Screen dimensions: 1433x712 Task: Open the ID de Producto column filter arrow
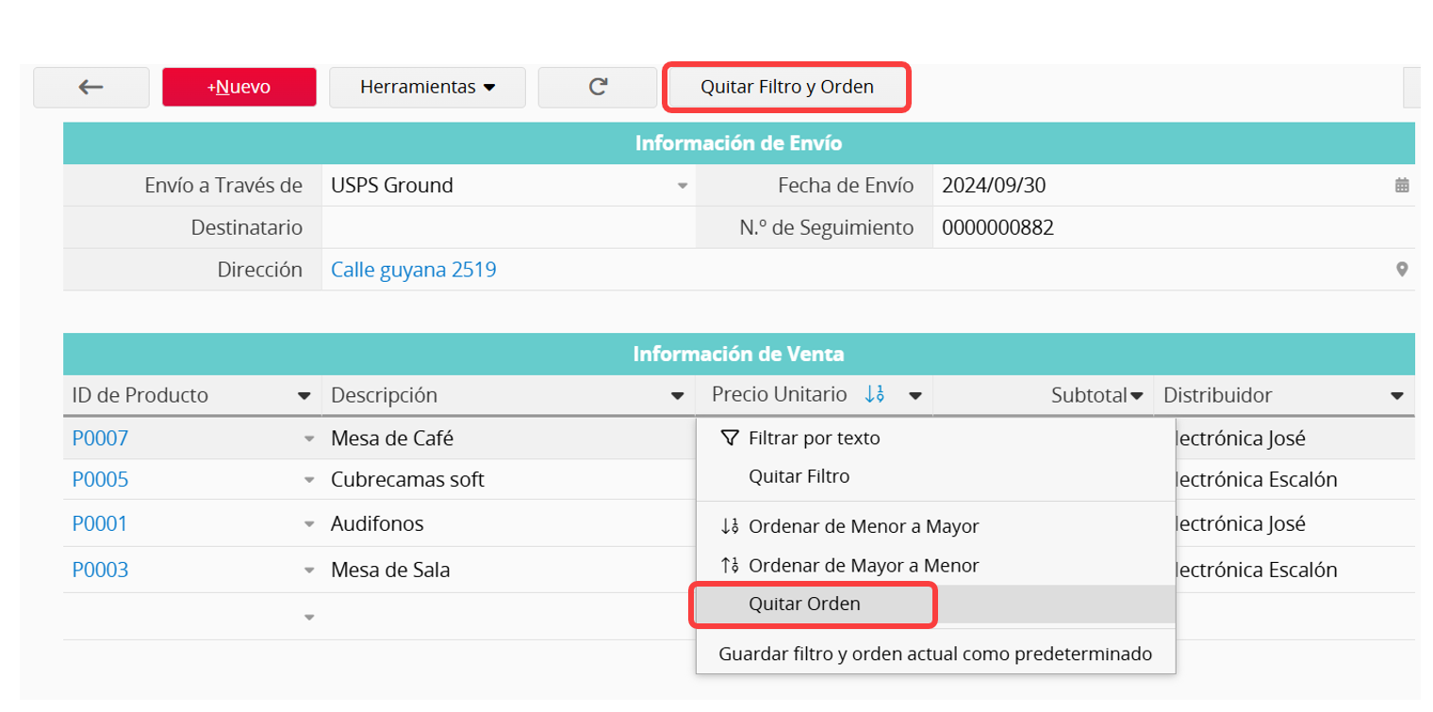[304, 396]
